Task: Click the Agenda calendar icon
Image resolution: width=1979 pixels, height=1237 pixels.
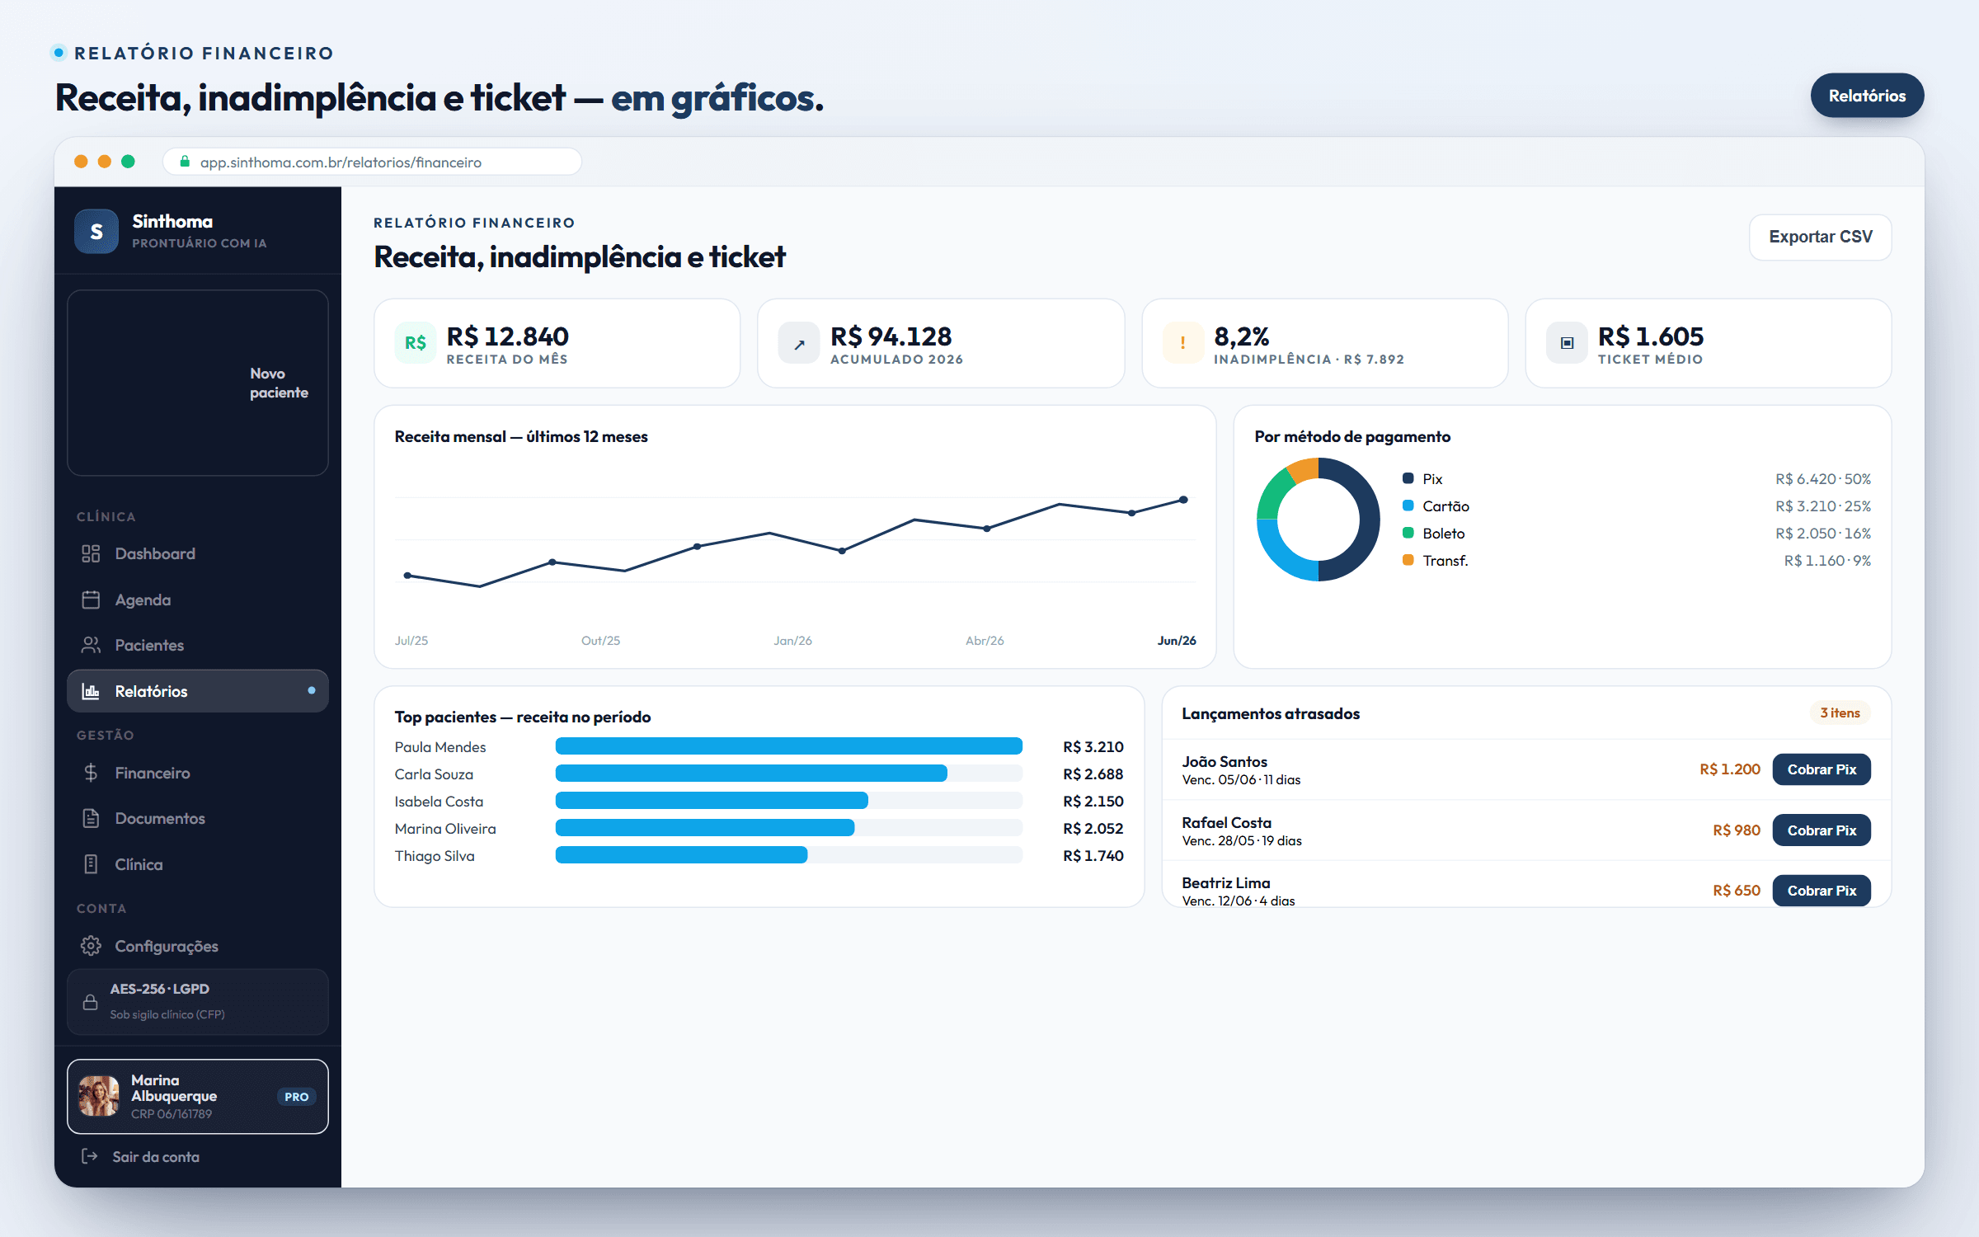Action: coord(91,600)
